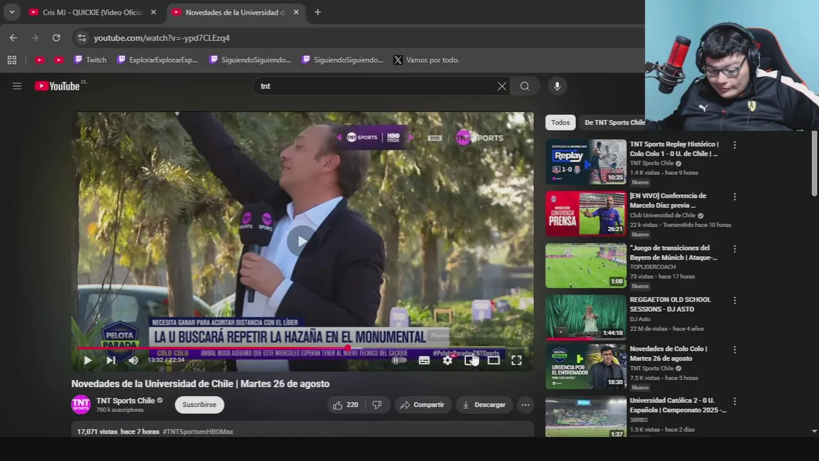Open options for Replay Histórico video
This screenshot has height=461, width=819.
(x=734, y=145)
